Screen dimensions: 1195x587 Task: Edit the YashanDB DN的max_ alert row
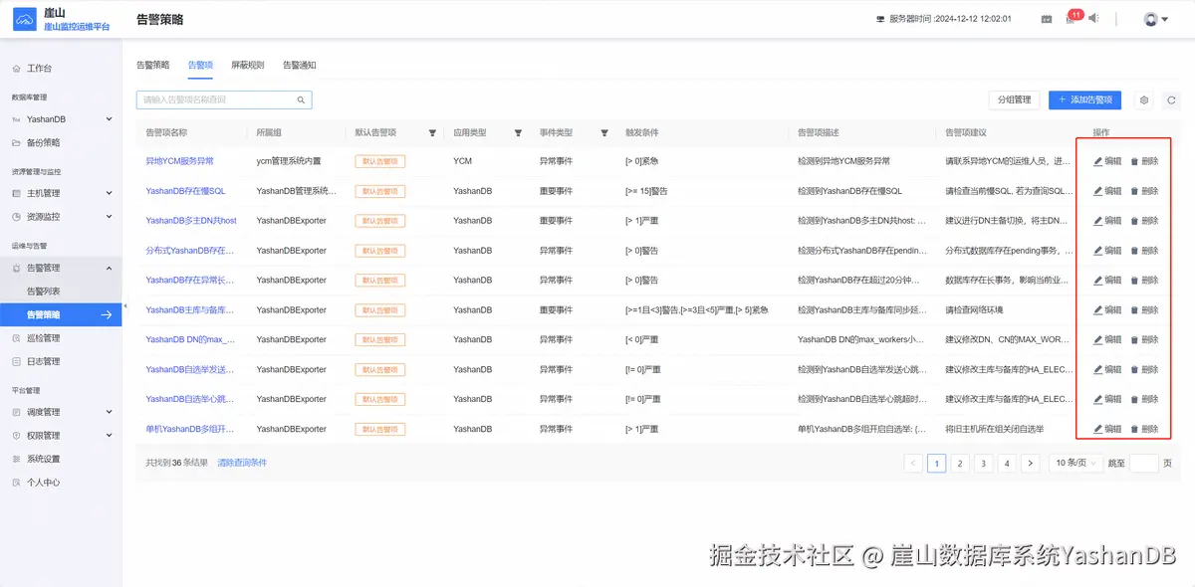pos(1106,340)
